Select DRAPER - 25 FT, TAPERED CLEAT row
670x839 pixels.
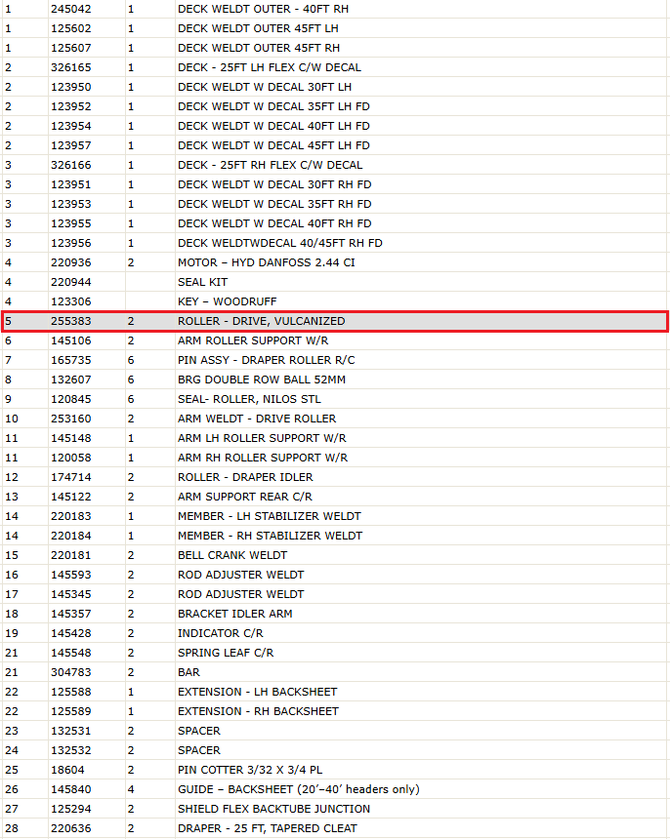point(335,829)
